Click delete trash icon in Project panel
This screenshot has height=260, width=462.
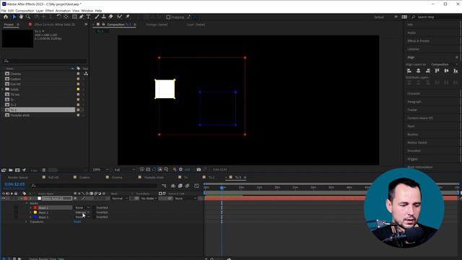tap(43, 170)
